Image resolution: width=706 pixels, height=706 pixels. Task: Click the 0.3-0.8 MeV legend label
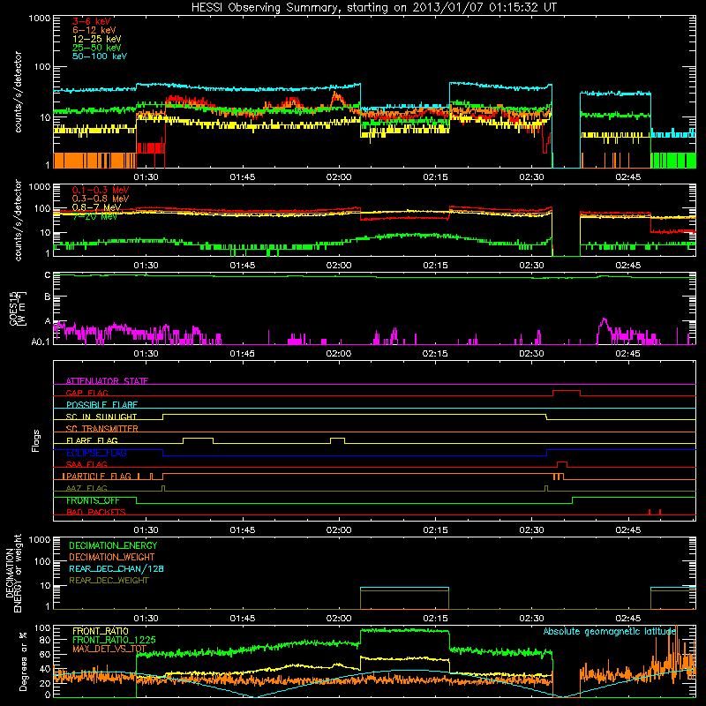point(101,199)
